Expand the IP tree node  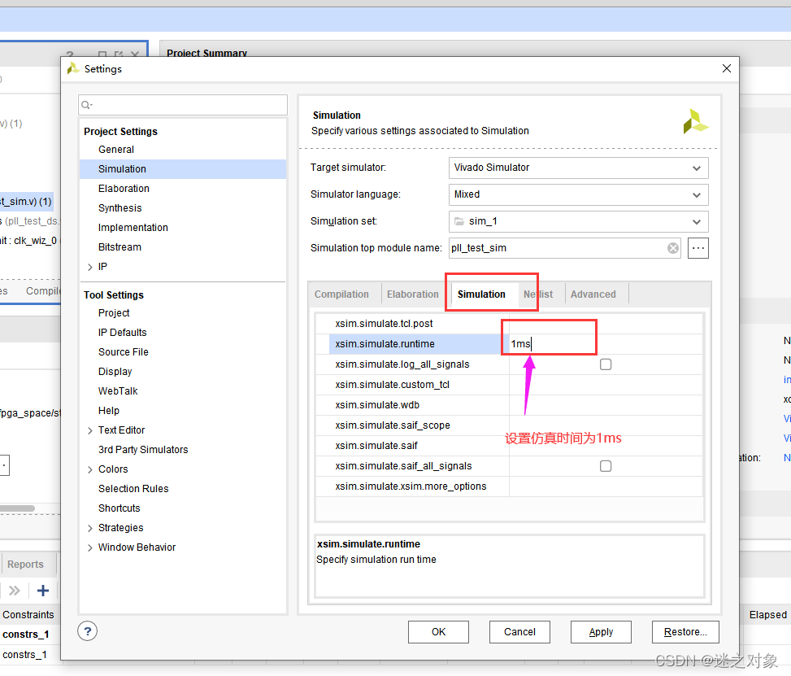[x=89, y=267]
